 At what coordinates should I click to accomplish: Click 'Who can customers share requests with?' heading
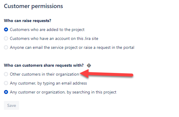click(44, 65)
